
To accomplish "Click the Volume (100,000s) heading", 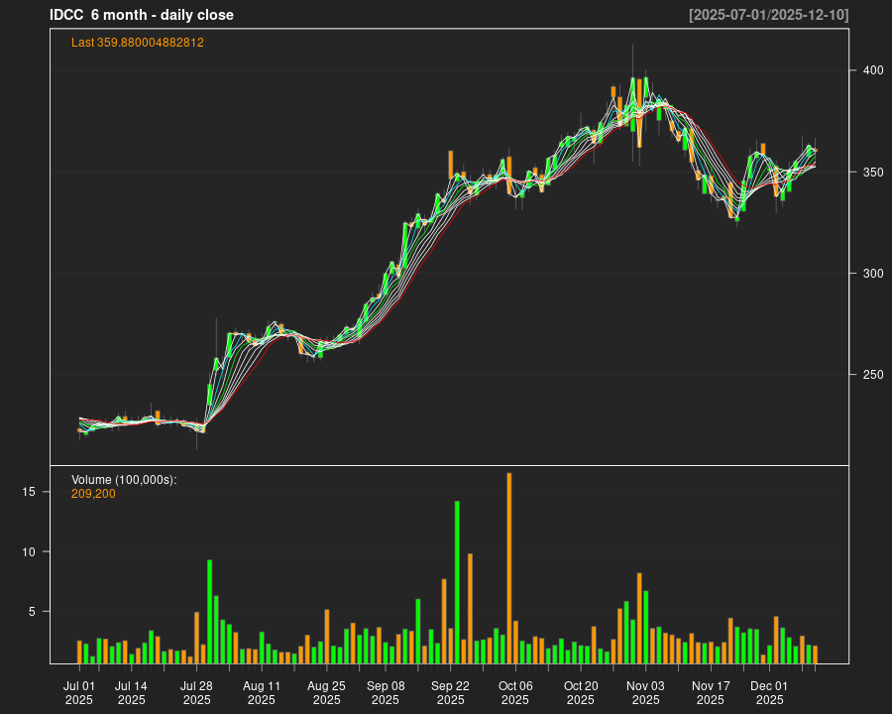I will coord(124,480).
